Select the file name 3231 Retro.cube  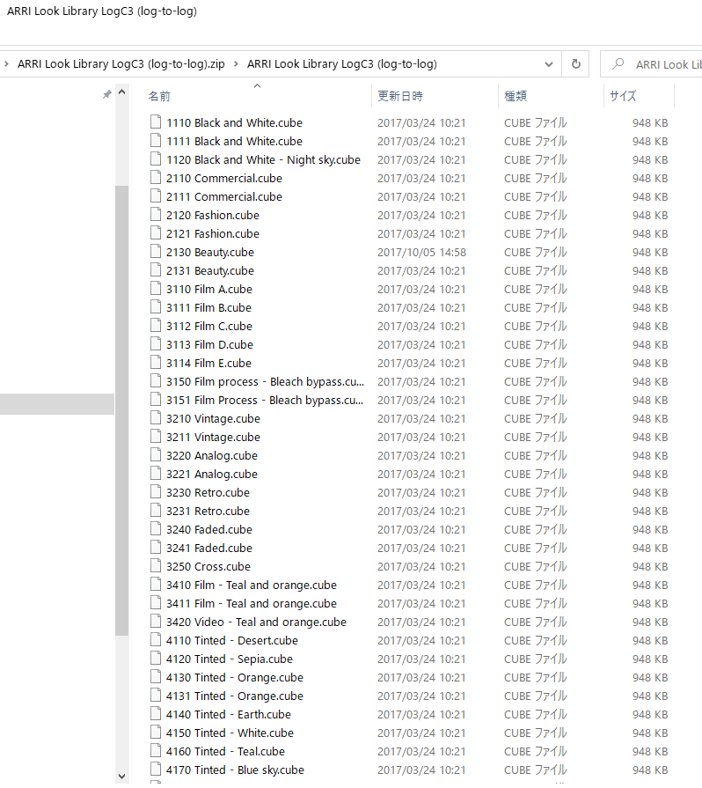coord(208,511)
